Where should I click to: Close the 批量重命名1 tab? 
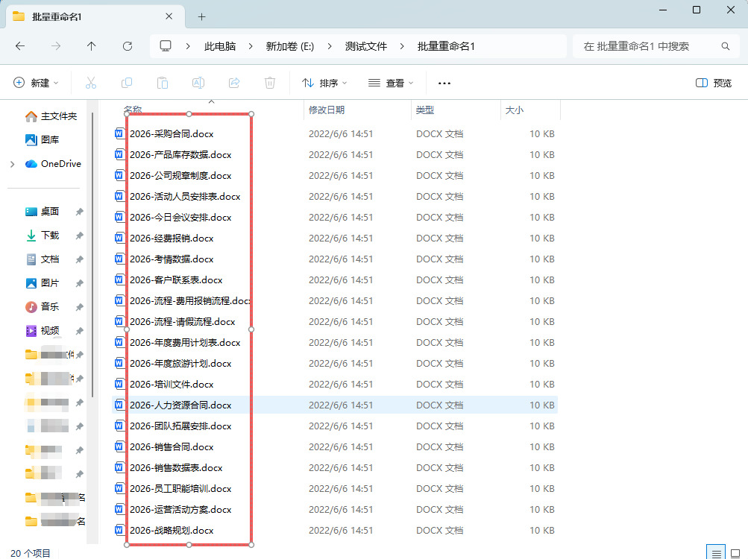pyautogui.click(x=169, y=16)
